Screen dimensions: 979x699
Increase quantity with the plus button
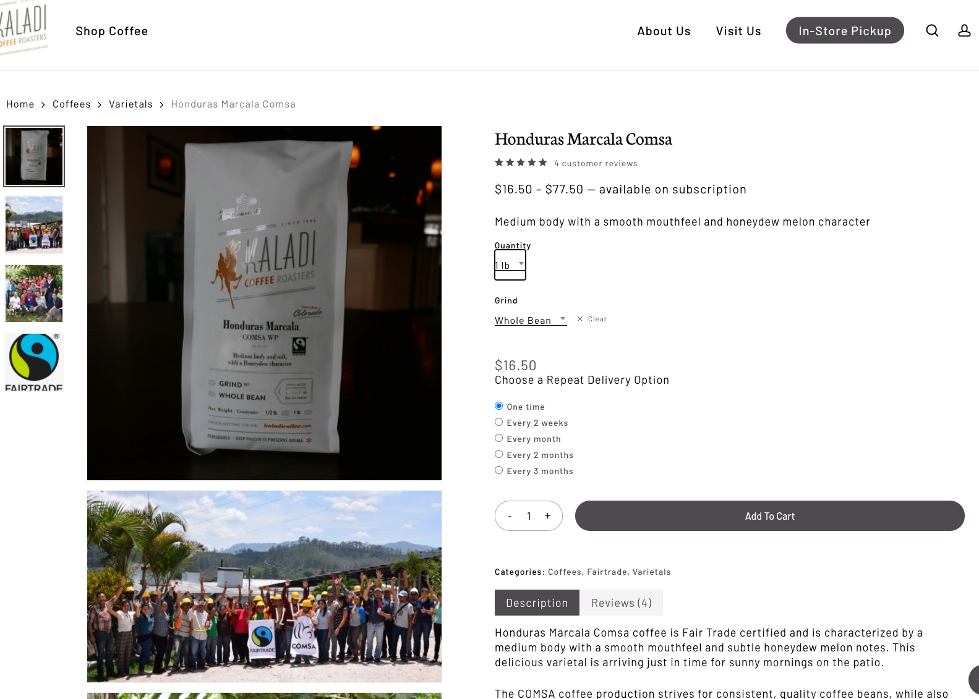pos(547,516)
